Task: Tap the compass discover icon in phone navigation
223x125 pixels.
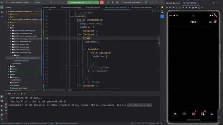Action: [x=184, y=114]
